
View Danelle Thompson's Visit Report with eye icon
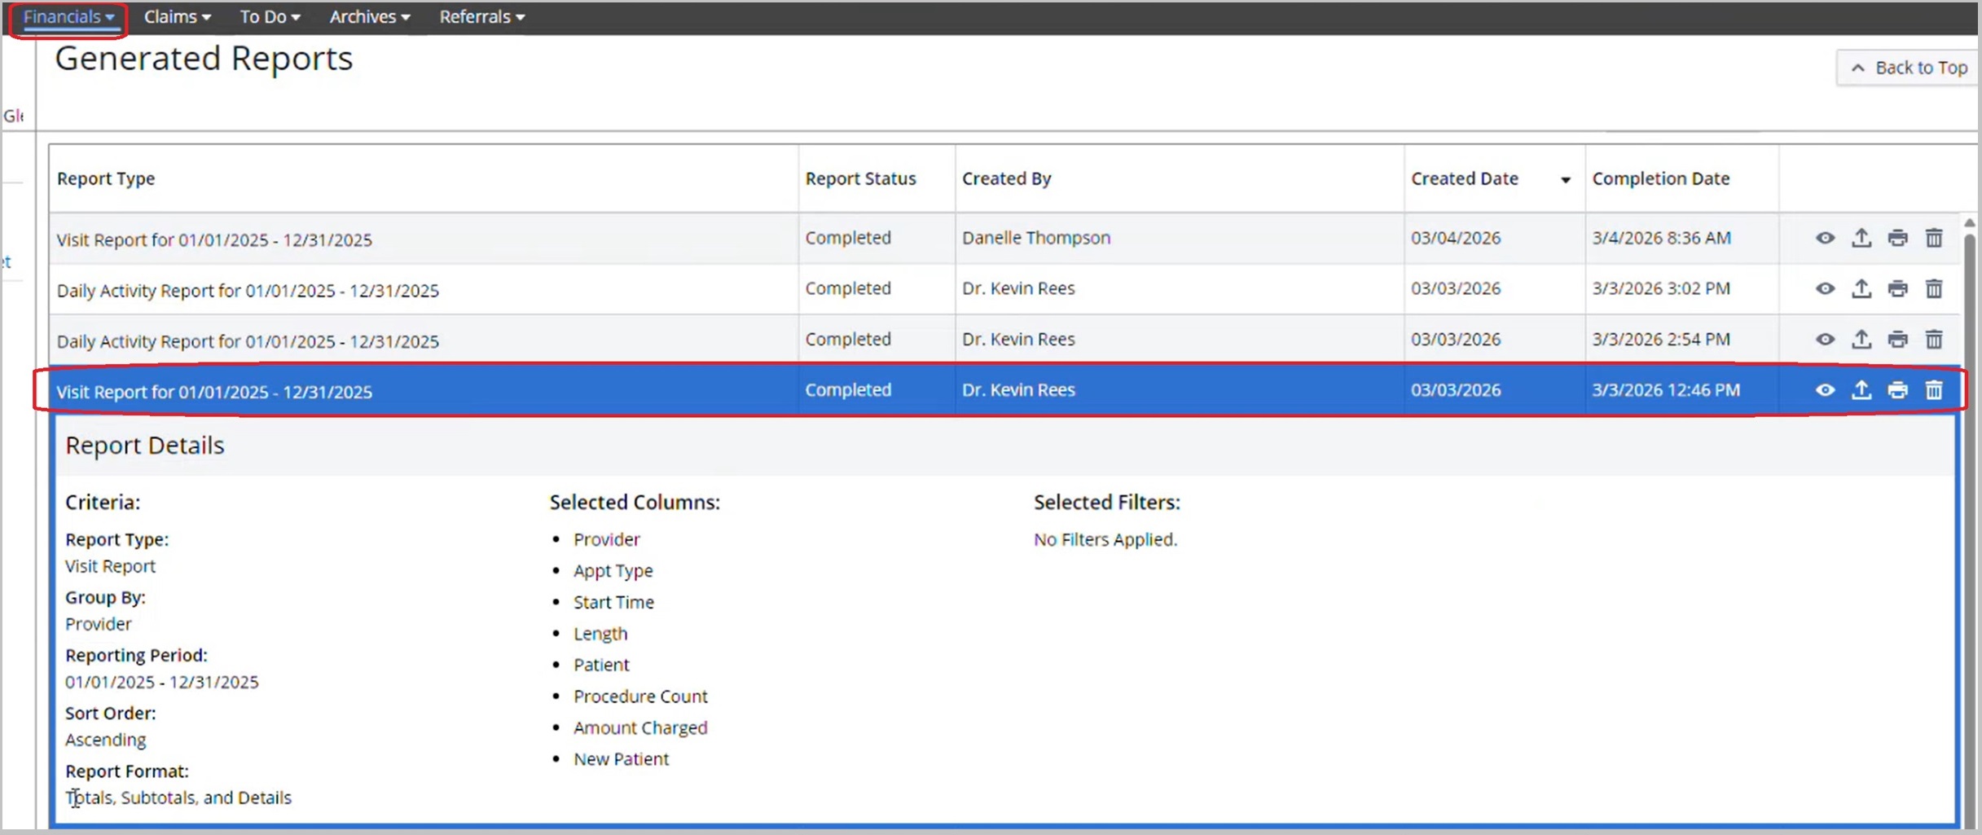click(1825, 238)
